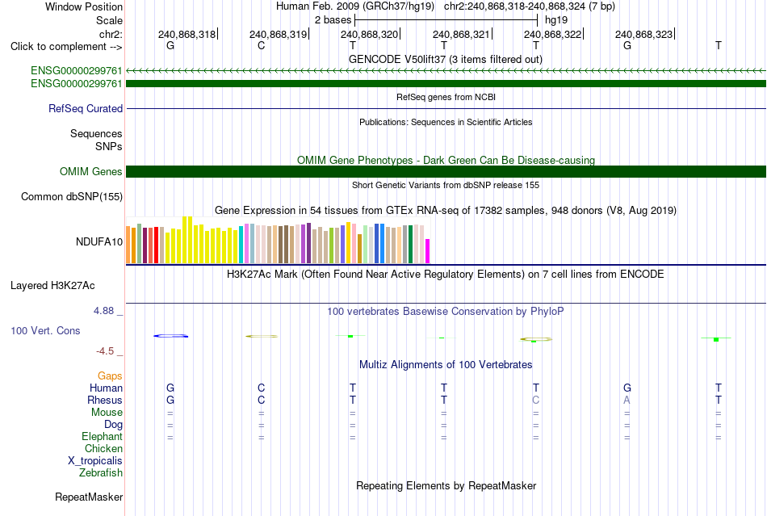The height and width of the screenshot is (516, 767).
Task: Click the 'RepeatMasker' track label
Action: click(89, 497)
